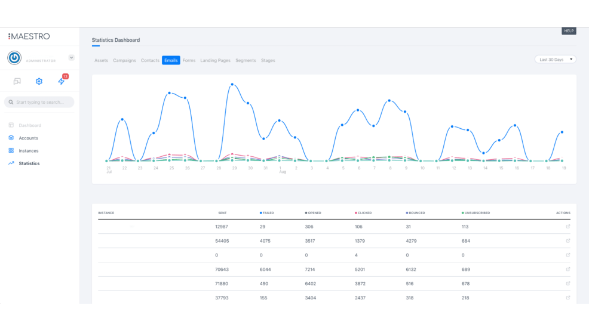Expand the Administrator account dropdown arrow

(71, 58)
